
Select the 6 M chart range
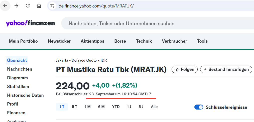101,107
